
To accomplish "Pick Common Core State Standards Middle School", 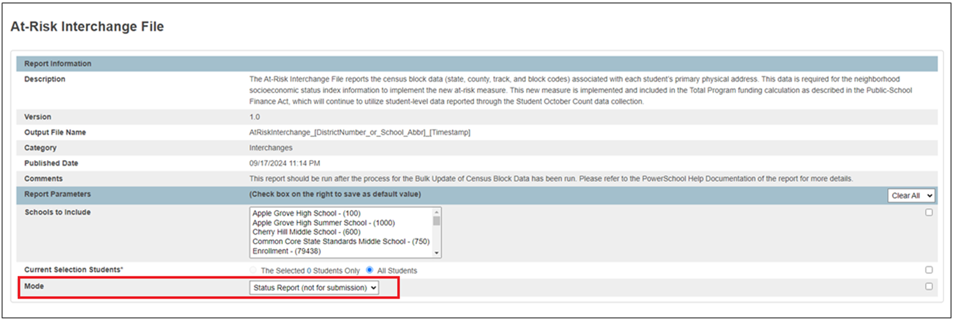I will (x=340, y=242).
